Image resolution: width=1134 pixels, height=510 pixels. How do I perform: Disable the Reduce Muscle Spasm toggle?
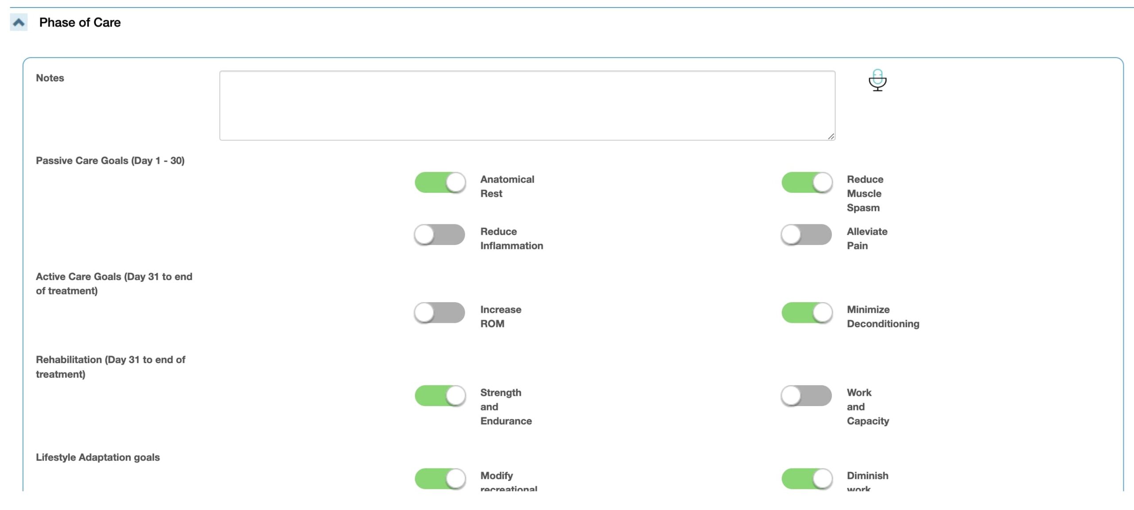click(807, 183)
